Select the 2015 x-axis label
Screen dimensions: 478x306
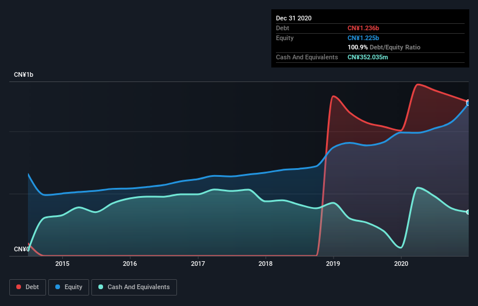62,264
